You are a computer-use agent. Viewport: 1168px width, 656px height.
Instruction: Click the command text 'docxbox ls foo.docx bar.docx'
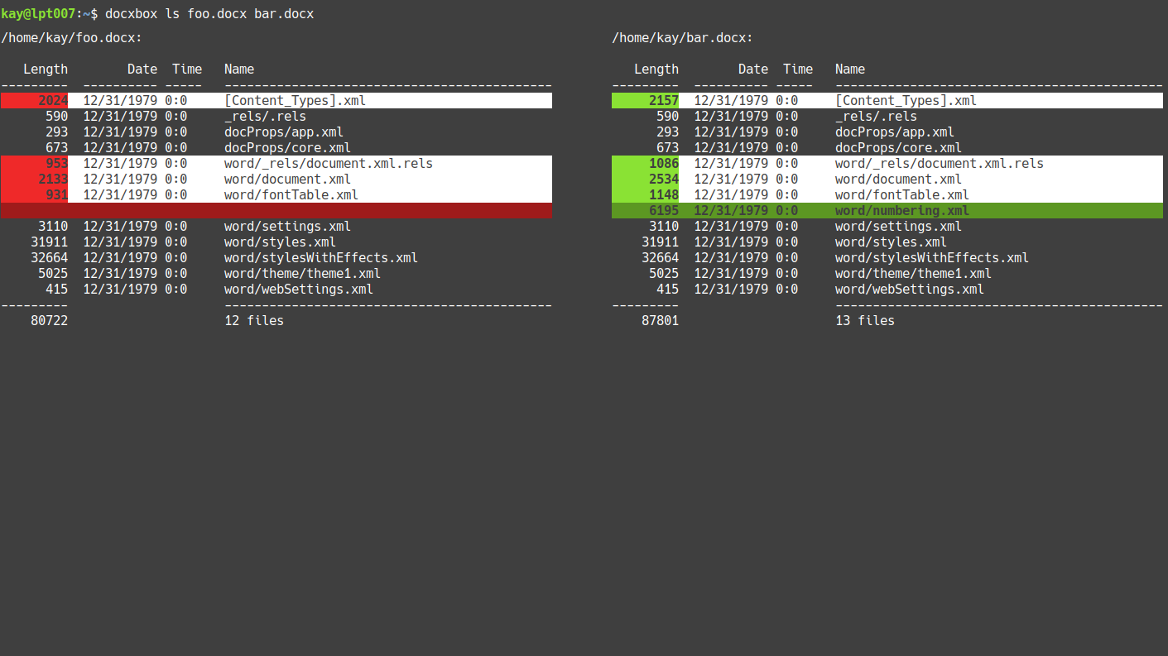[209, 14]
